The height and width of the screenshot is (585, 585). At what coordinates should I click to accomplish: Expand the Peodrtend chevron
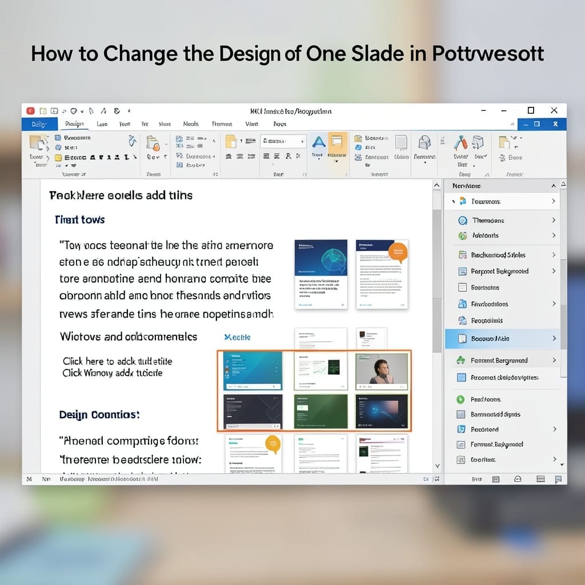point(554,429)
